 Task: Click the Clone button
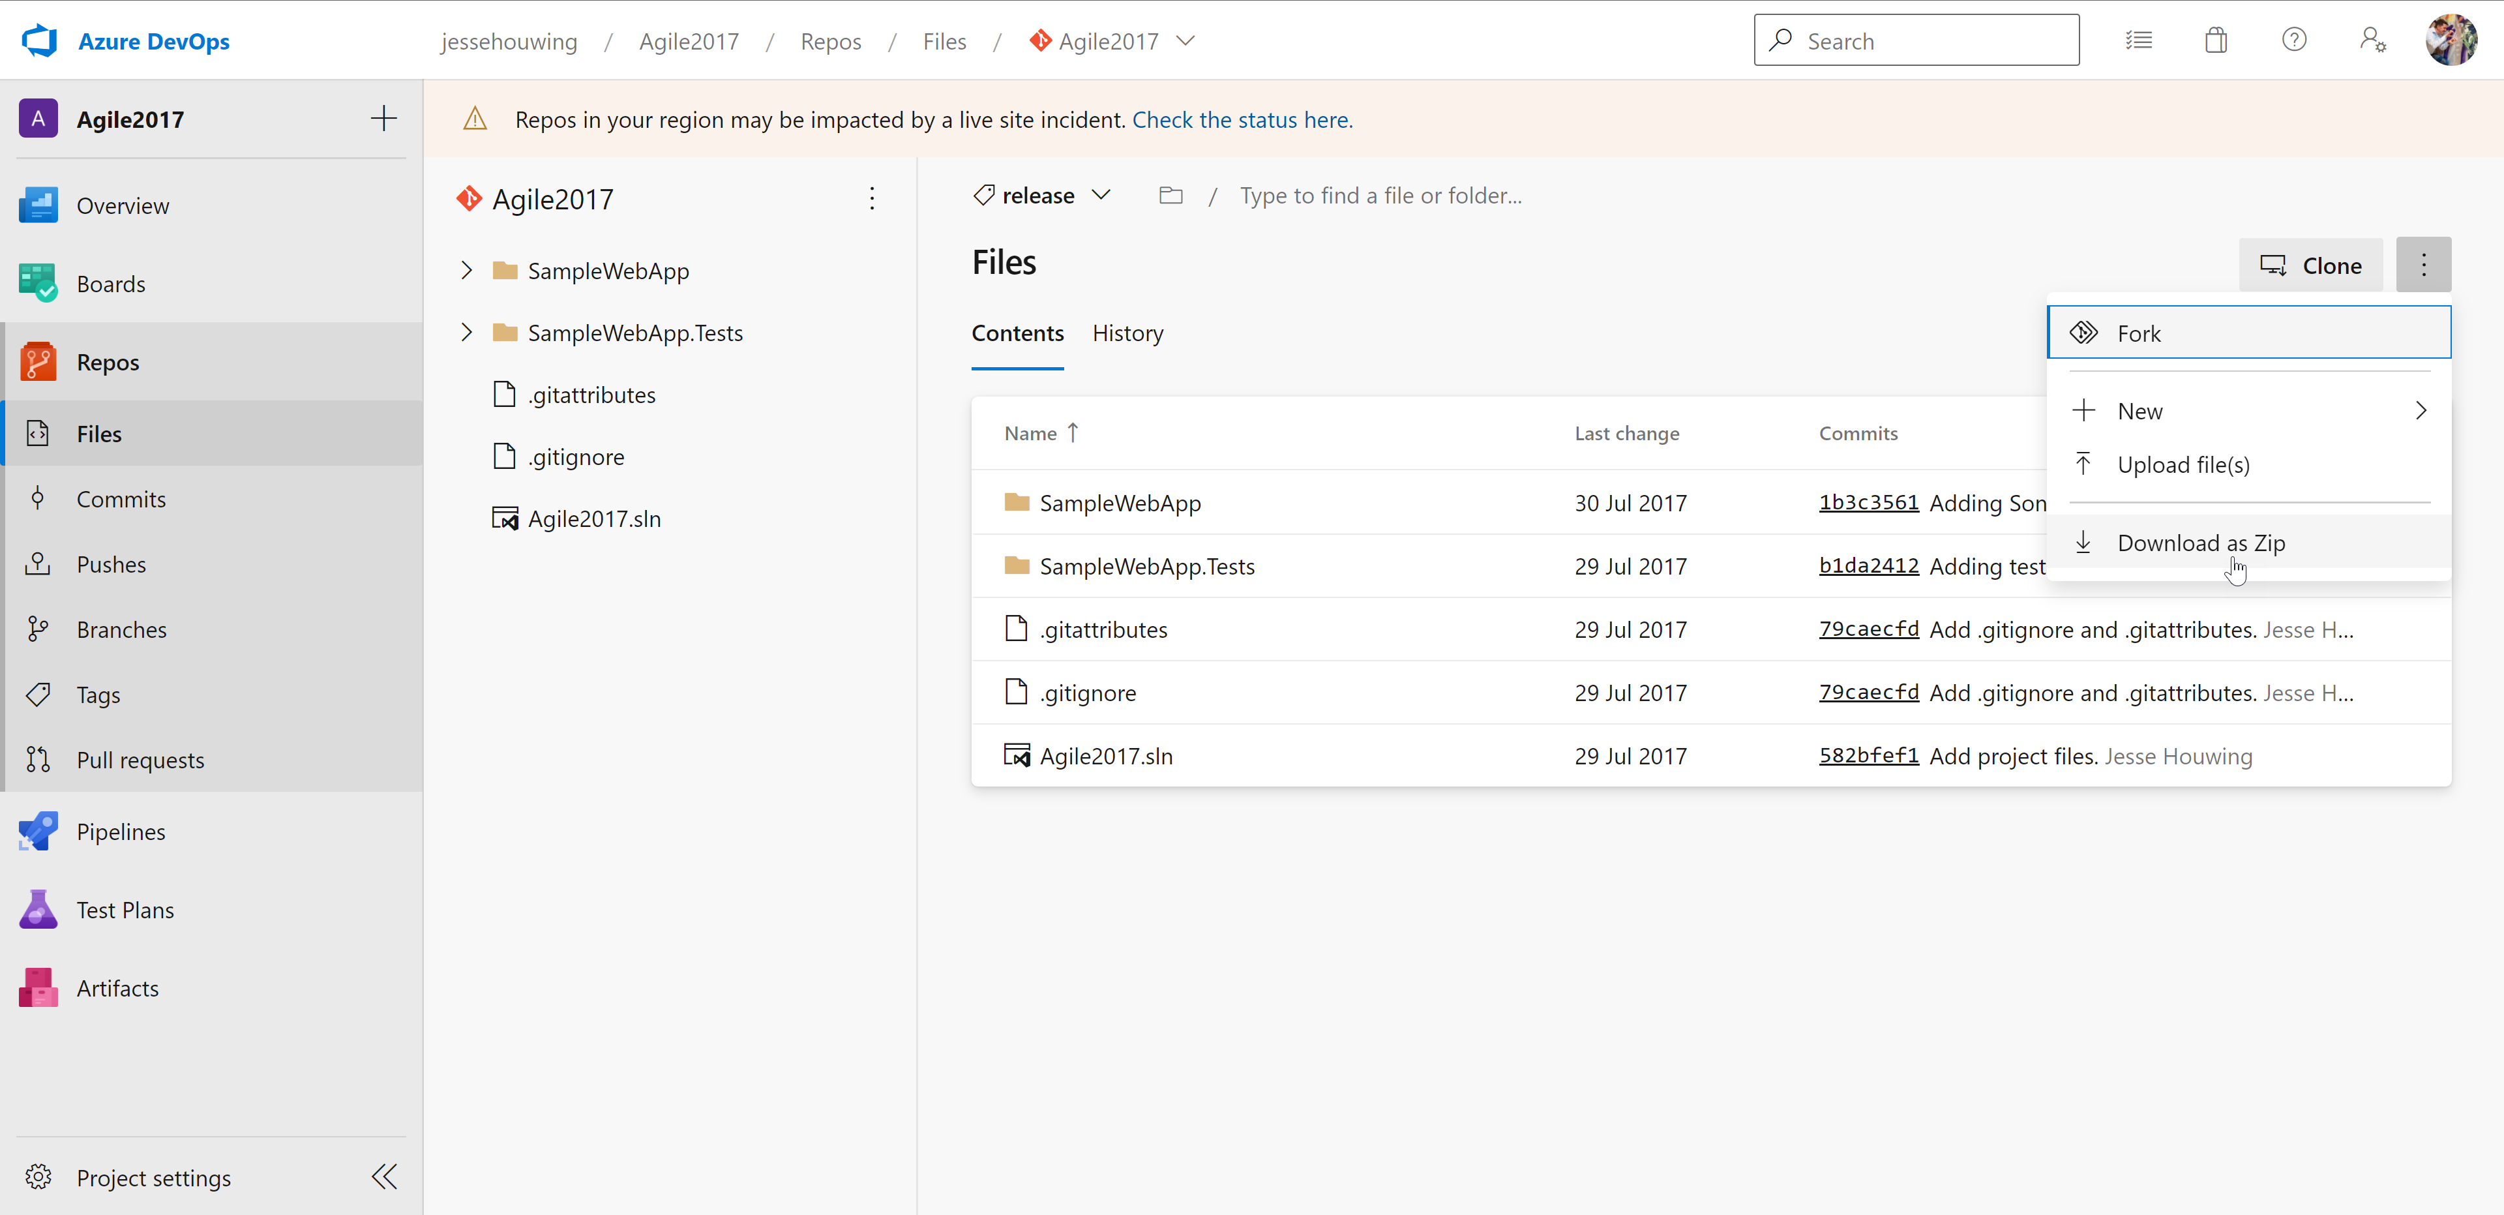pos(2310,264)
